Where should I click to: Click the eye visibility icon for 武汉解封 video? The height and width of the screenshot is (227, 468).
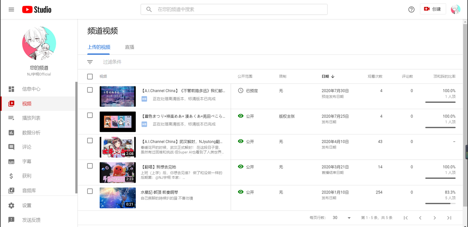241,141
